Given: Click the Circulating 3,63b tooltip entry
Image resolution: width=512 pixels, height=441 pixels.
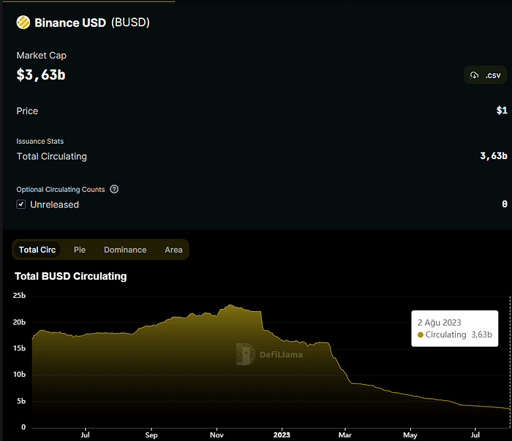Looking at the screenshot, I should 455,334.
